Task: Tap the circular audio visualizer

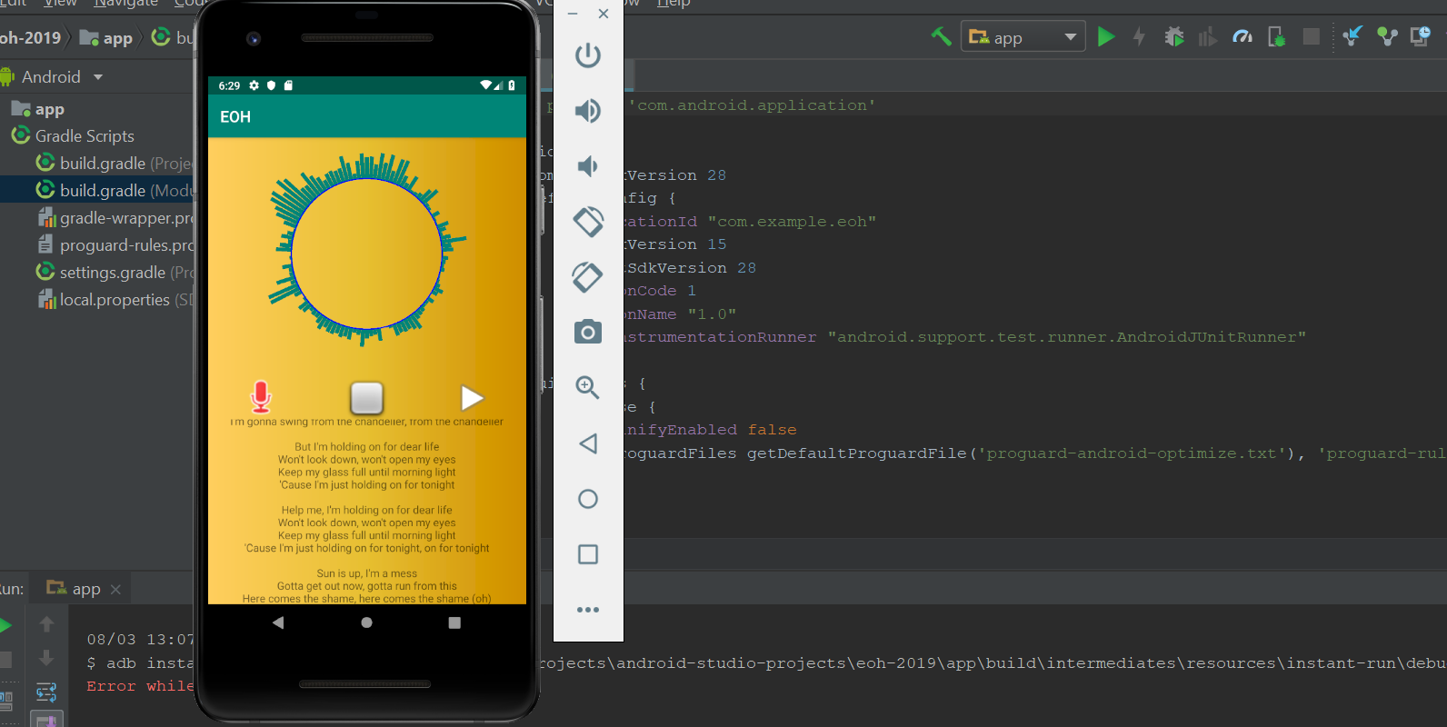Action: click(367, 253)
